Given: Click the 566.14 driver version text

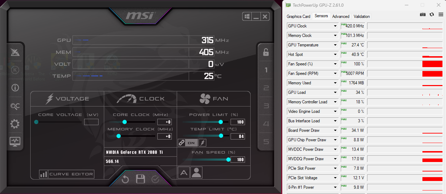Looking at the screenshot, I should [x=112, y=162].
